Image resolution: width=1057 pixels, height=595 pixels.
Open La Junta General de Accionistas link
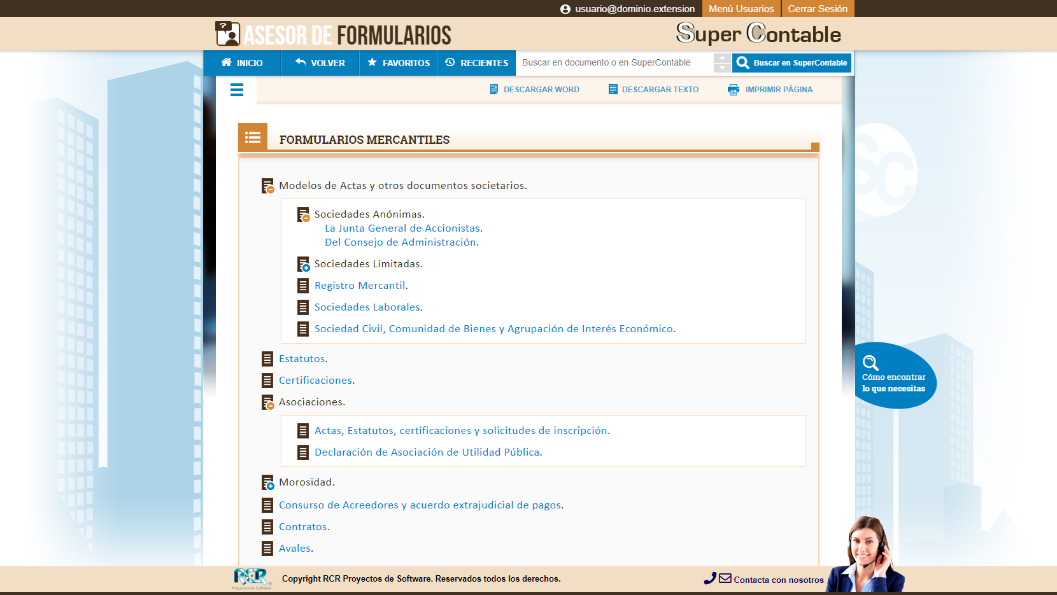402,228
